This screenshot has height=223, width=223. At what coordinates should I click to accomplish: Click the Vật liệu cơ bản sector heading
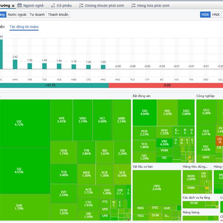pos(143,167)
